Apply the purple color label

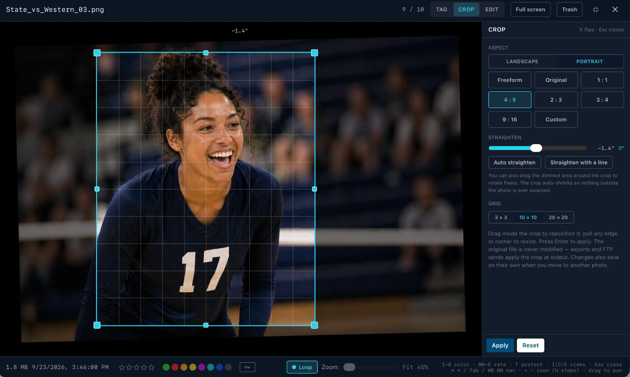[202, 367]
